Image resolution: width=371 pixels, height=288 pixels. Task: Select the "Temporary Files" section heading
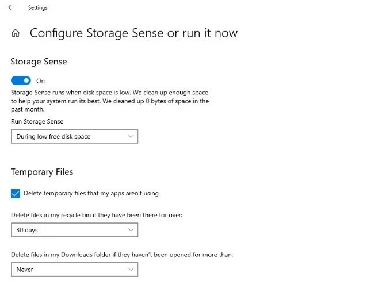tap(42, 171)
